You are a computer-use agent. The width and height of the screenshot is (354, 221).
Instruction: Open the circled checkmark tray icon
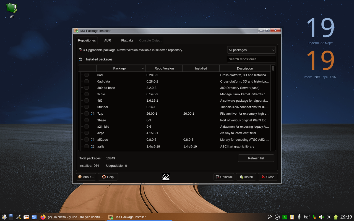(x=277, y=217)
